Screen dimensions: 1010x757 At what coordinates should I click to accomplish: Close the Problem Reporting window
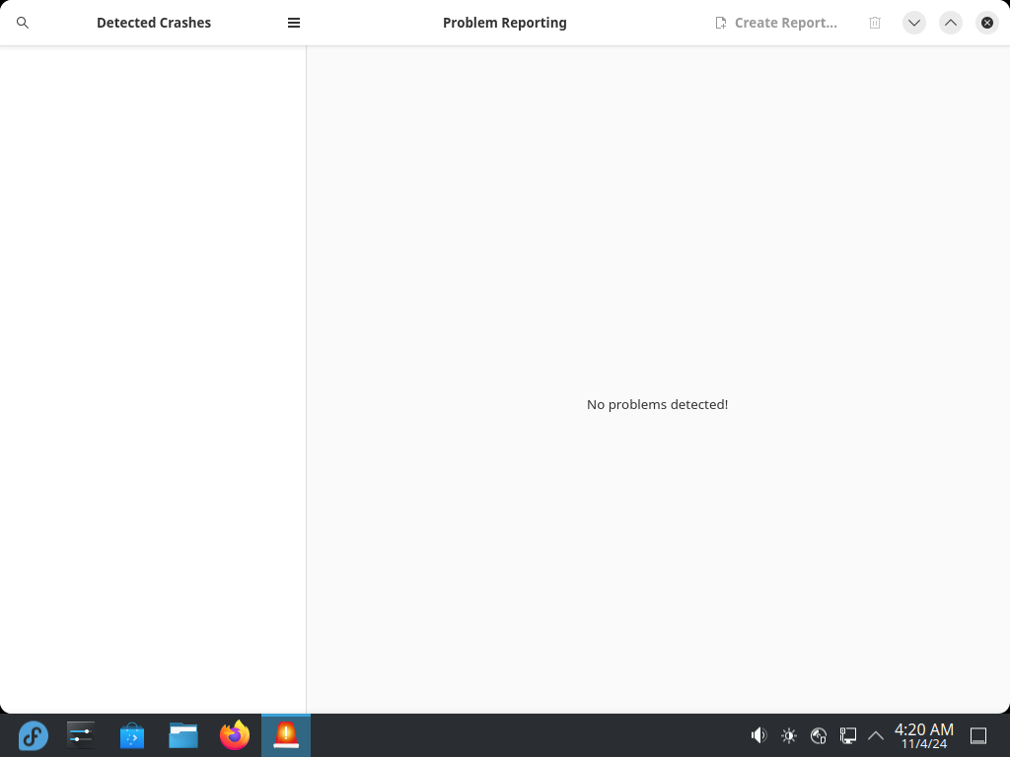tap(987, 23)
